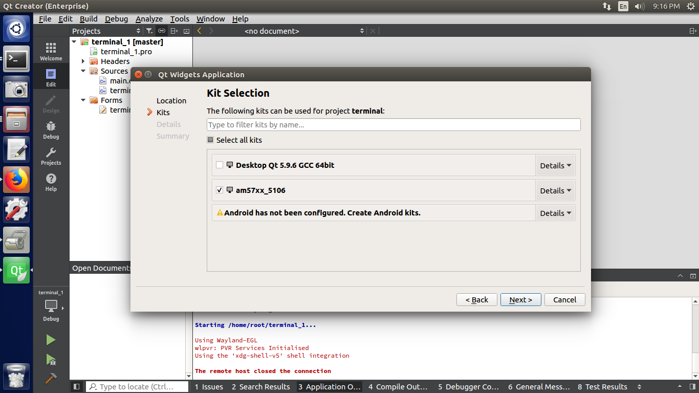Uncheck the am57xx_5106 kit
The width and height of the screenshot is (699, 393).
220,190
